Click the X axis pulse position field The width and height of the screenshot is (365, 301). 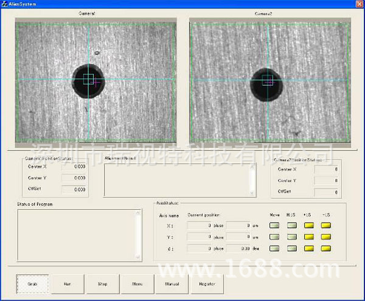[x=199, y=226]
